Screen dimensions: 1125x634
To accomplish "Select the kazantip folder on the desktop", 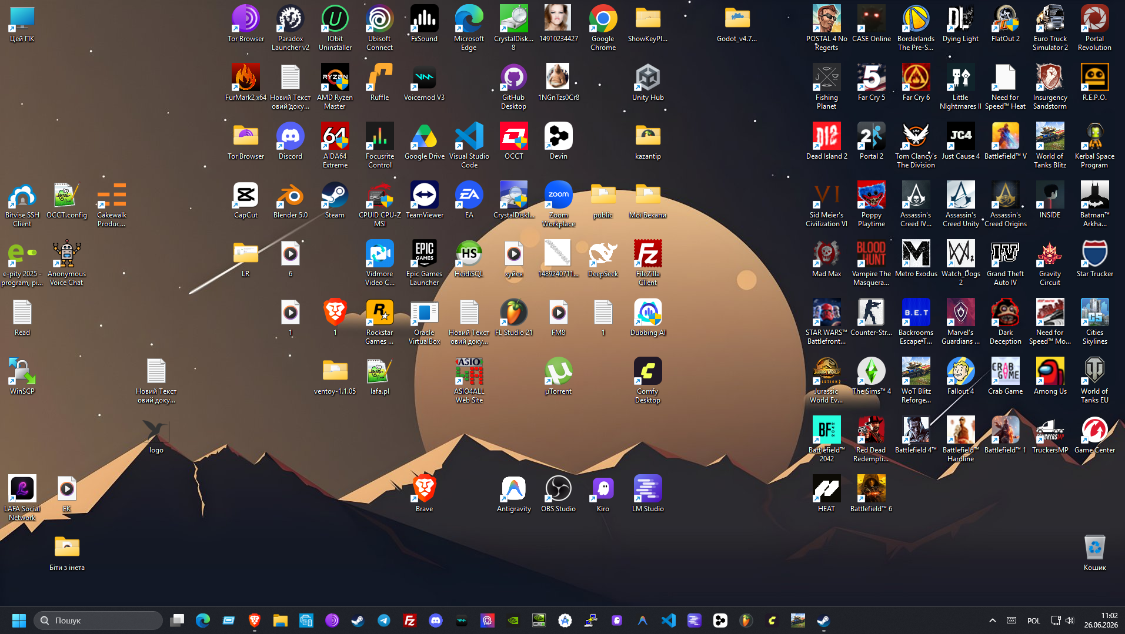I will 648,141.
